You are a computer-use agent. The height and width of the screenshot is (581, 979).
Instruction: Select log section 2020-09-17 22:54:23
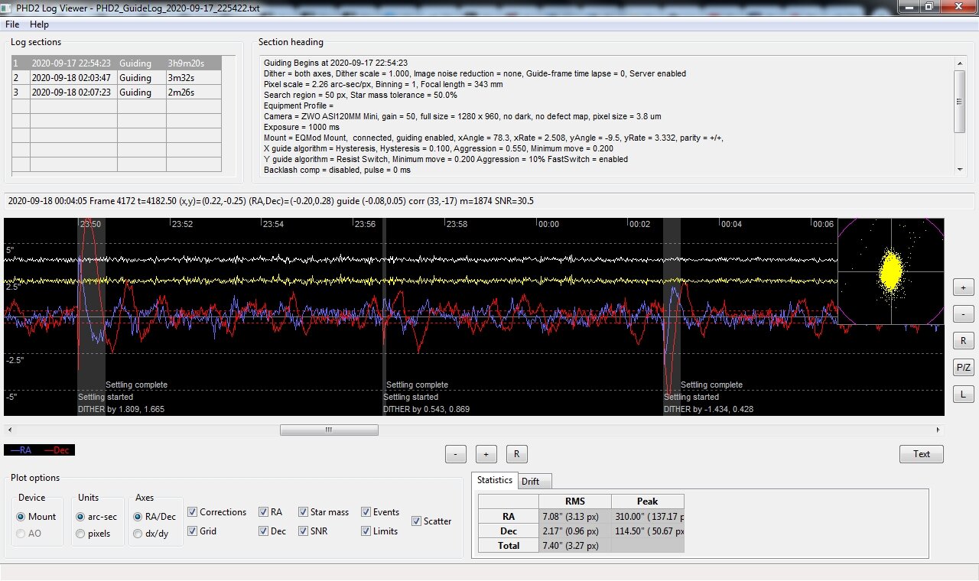(116, 63)
